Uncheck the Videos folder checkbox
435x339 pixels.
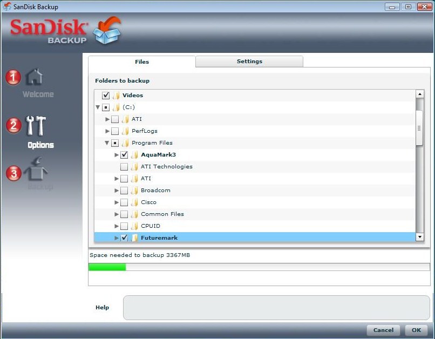[106, 96]
